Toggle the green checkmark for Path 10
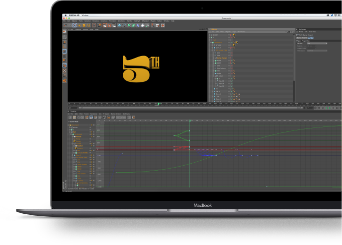This screenshot has width=342, height=245. pyautogui.click(x=232, y=81)
